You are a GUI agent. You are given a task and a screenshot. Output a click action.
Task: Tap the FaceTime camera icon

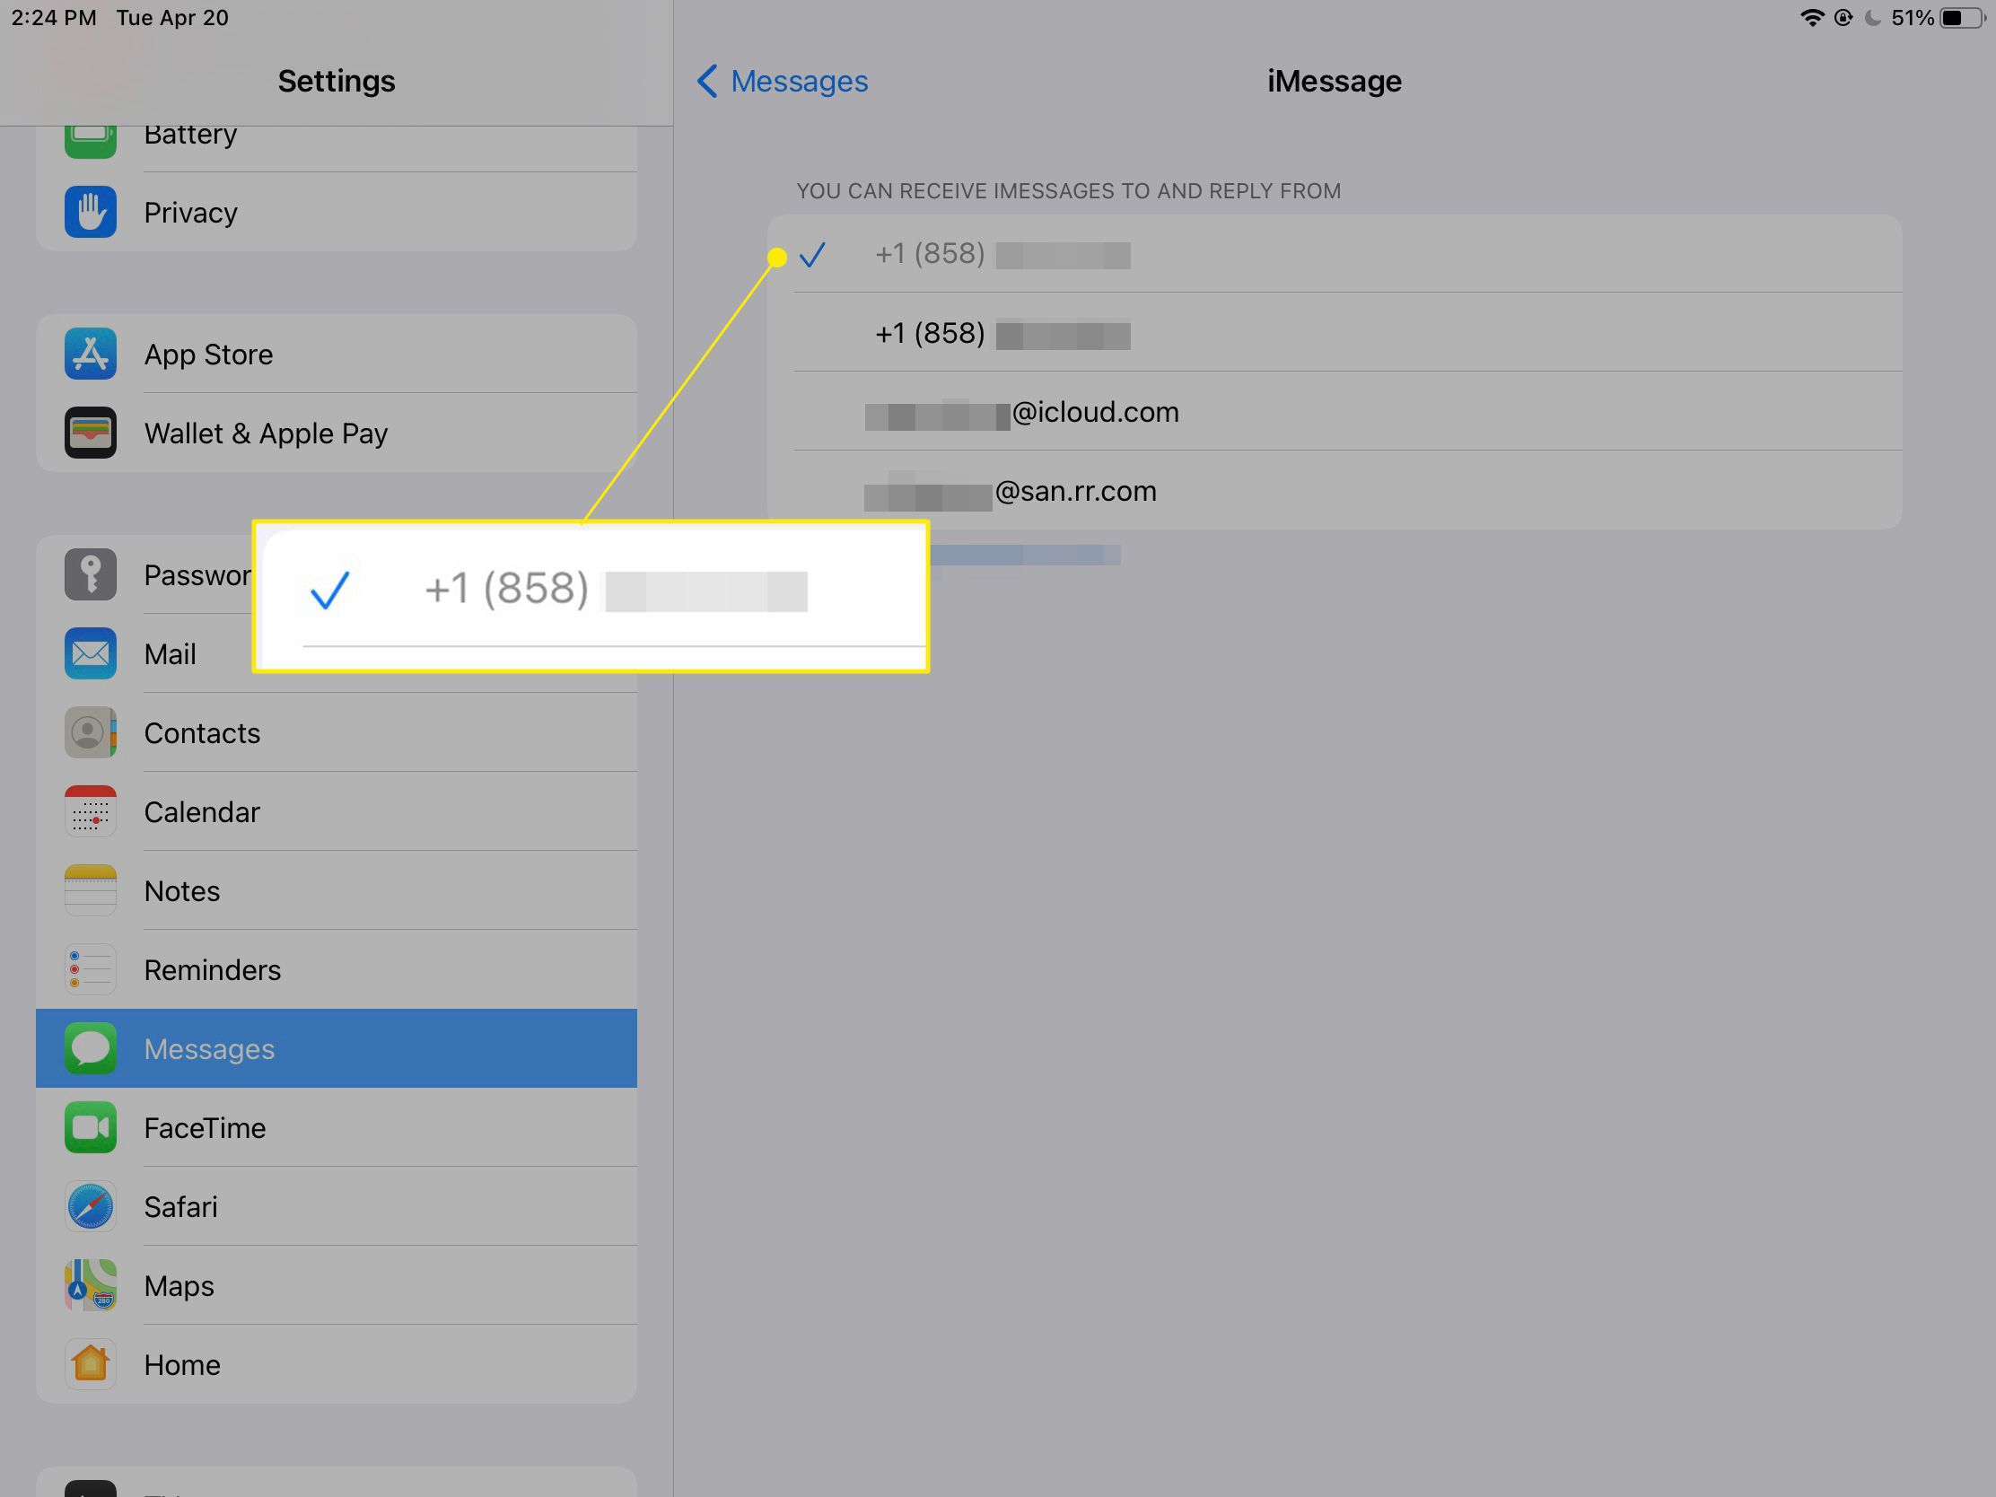(91, 1127)
